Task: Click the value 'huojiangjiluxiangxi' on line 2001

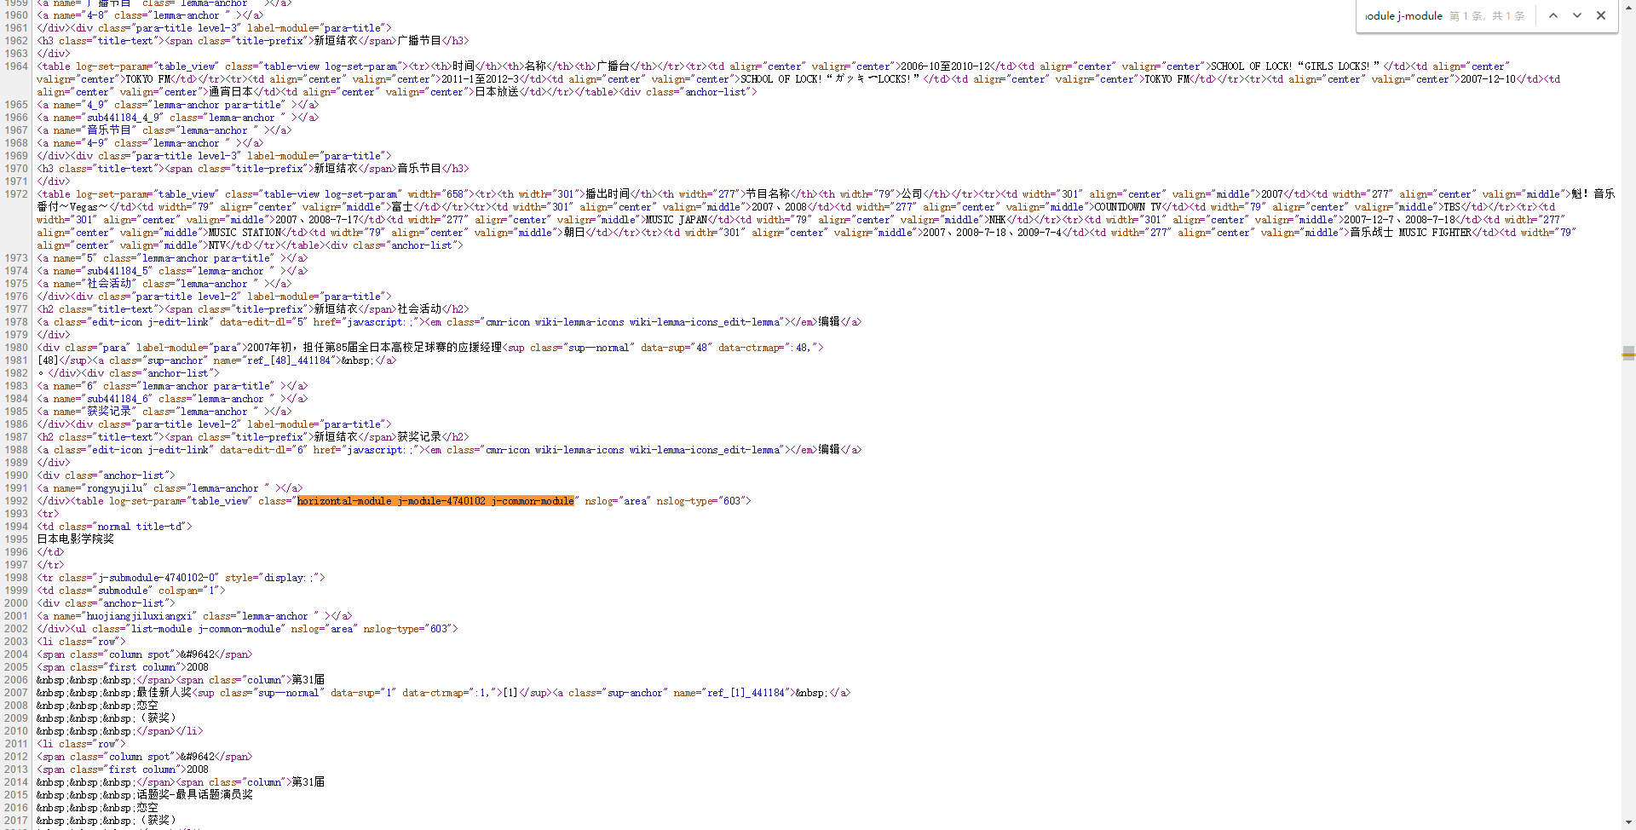Action: click(139, 616)
